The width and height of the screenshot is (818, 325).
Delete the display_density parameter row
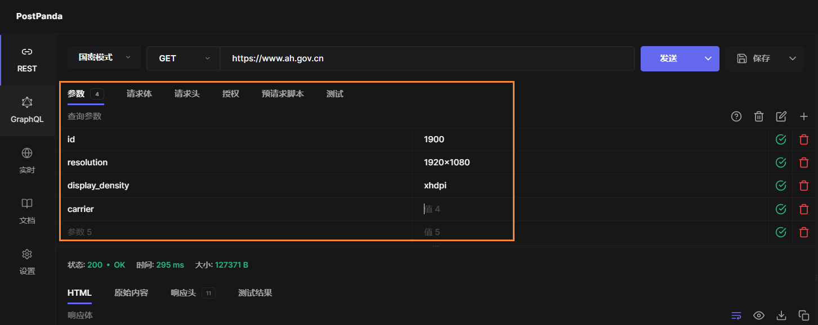[x=803, y=185]
